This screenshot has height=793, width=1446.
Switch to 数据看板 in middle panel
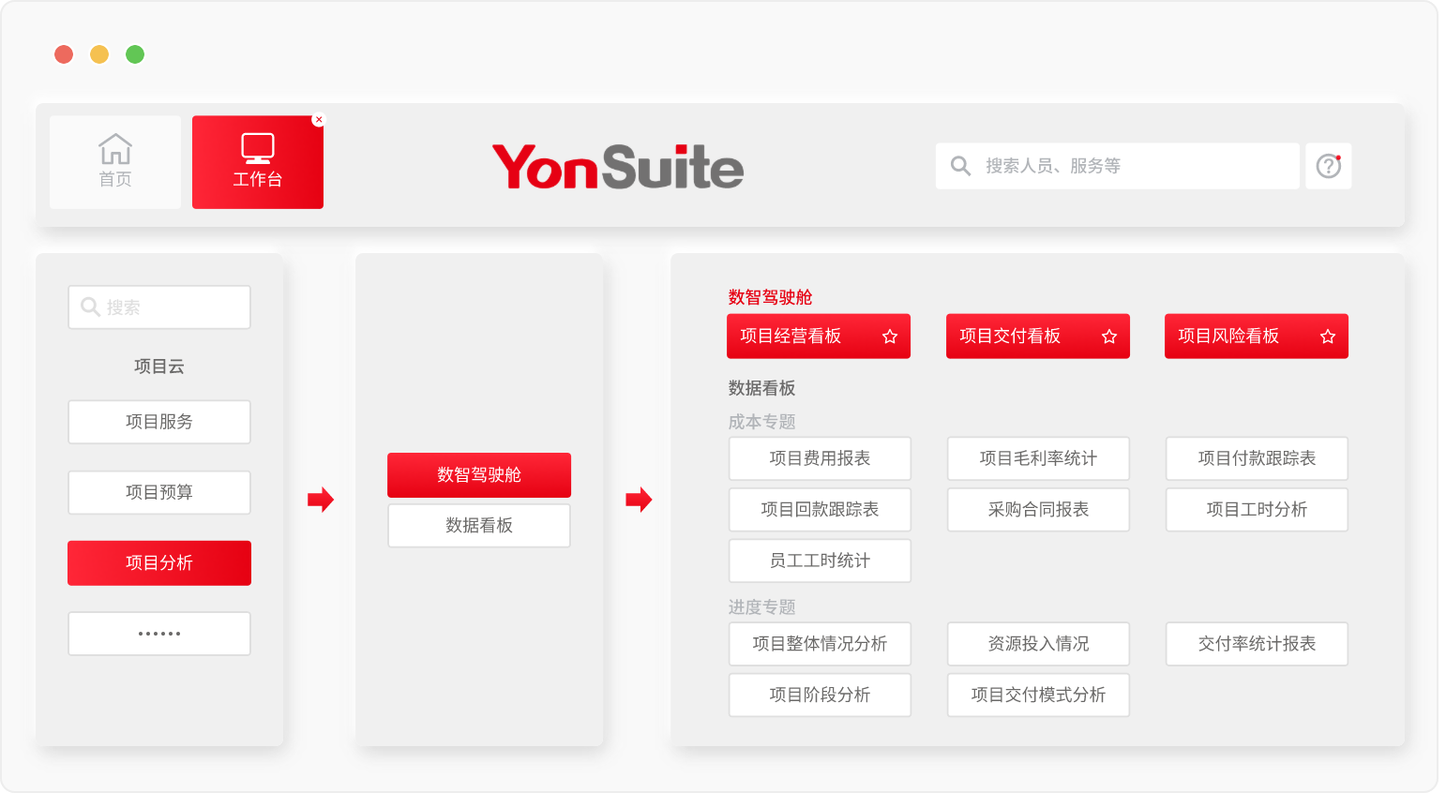479,526
